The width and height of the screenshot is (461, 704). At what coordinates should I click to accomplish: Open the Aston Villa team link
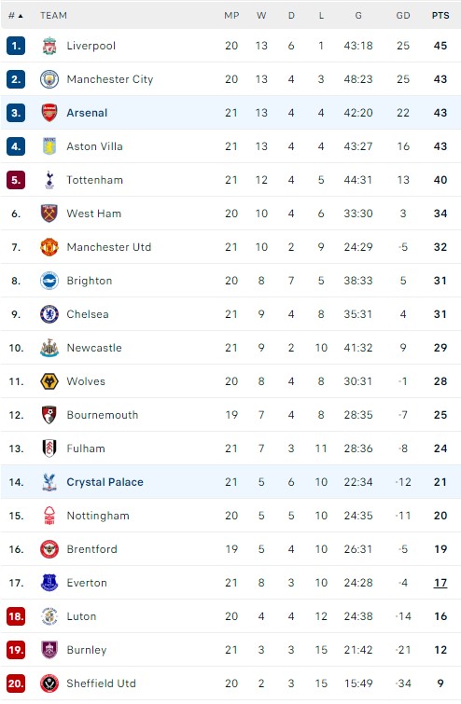(x=95, y=146)
